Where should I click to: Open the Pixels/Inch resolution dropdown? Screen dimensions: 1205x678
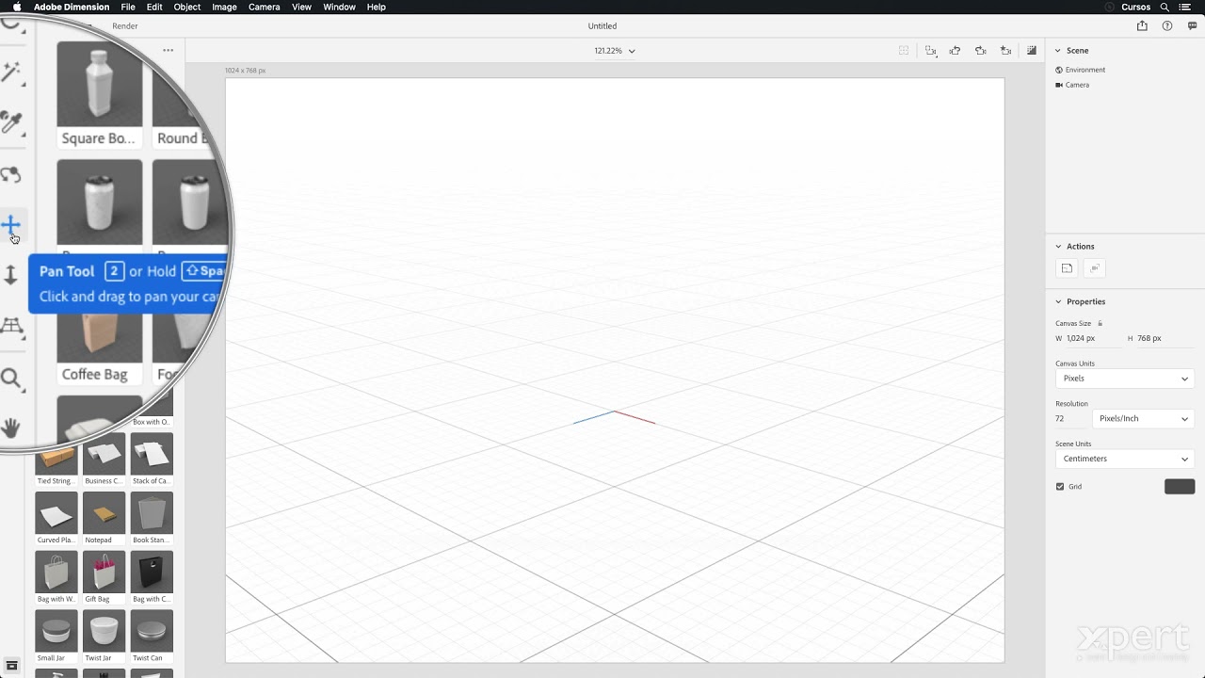[x=1143, y=418]
